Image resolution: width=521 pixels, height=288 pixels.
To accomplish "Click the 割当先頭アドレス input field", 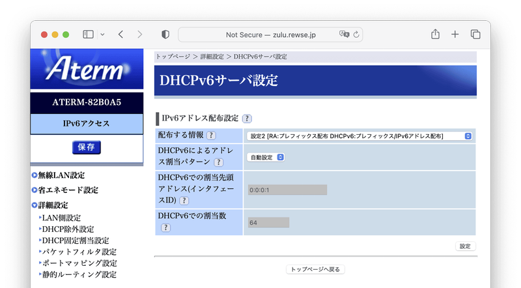I will [287, 190].
